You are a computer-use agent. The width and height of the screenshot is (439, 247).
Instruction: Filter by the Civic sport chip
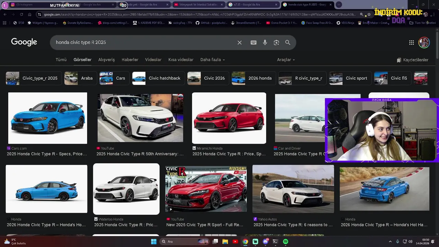(350, 78)
